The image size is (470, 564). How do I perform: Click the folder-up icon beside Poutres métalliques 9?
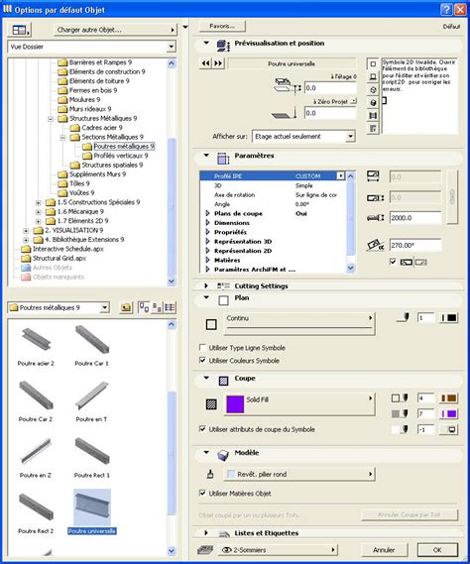[126, 307]
